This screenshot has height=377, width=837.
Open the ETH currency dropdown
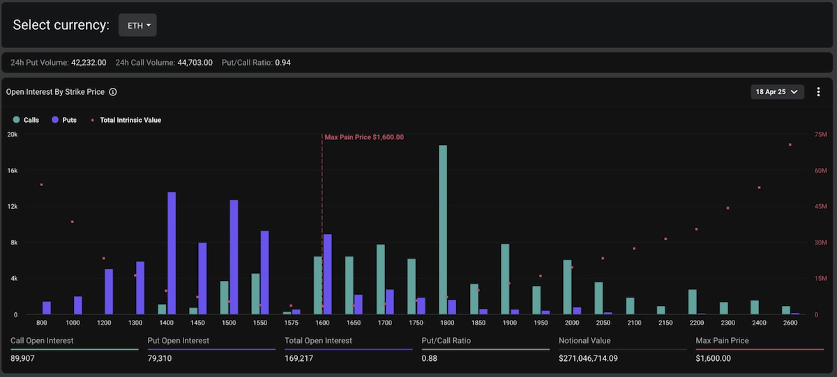coord(138,25)
